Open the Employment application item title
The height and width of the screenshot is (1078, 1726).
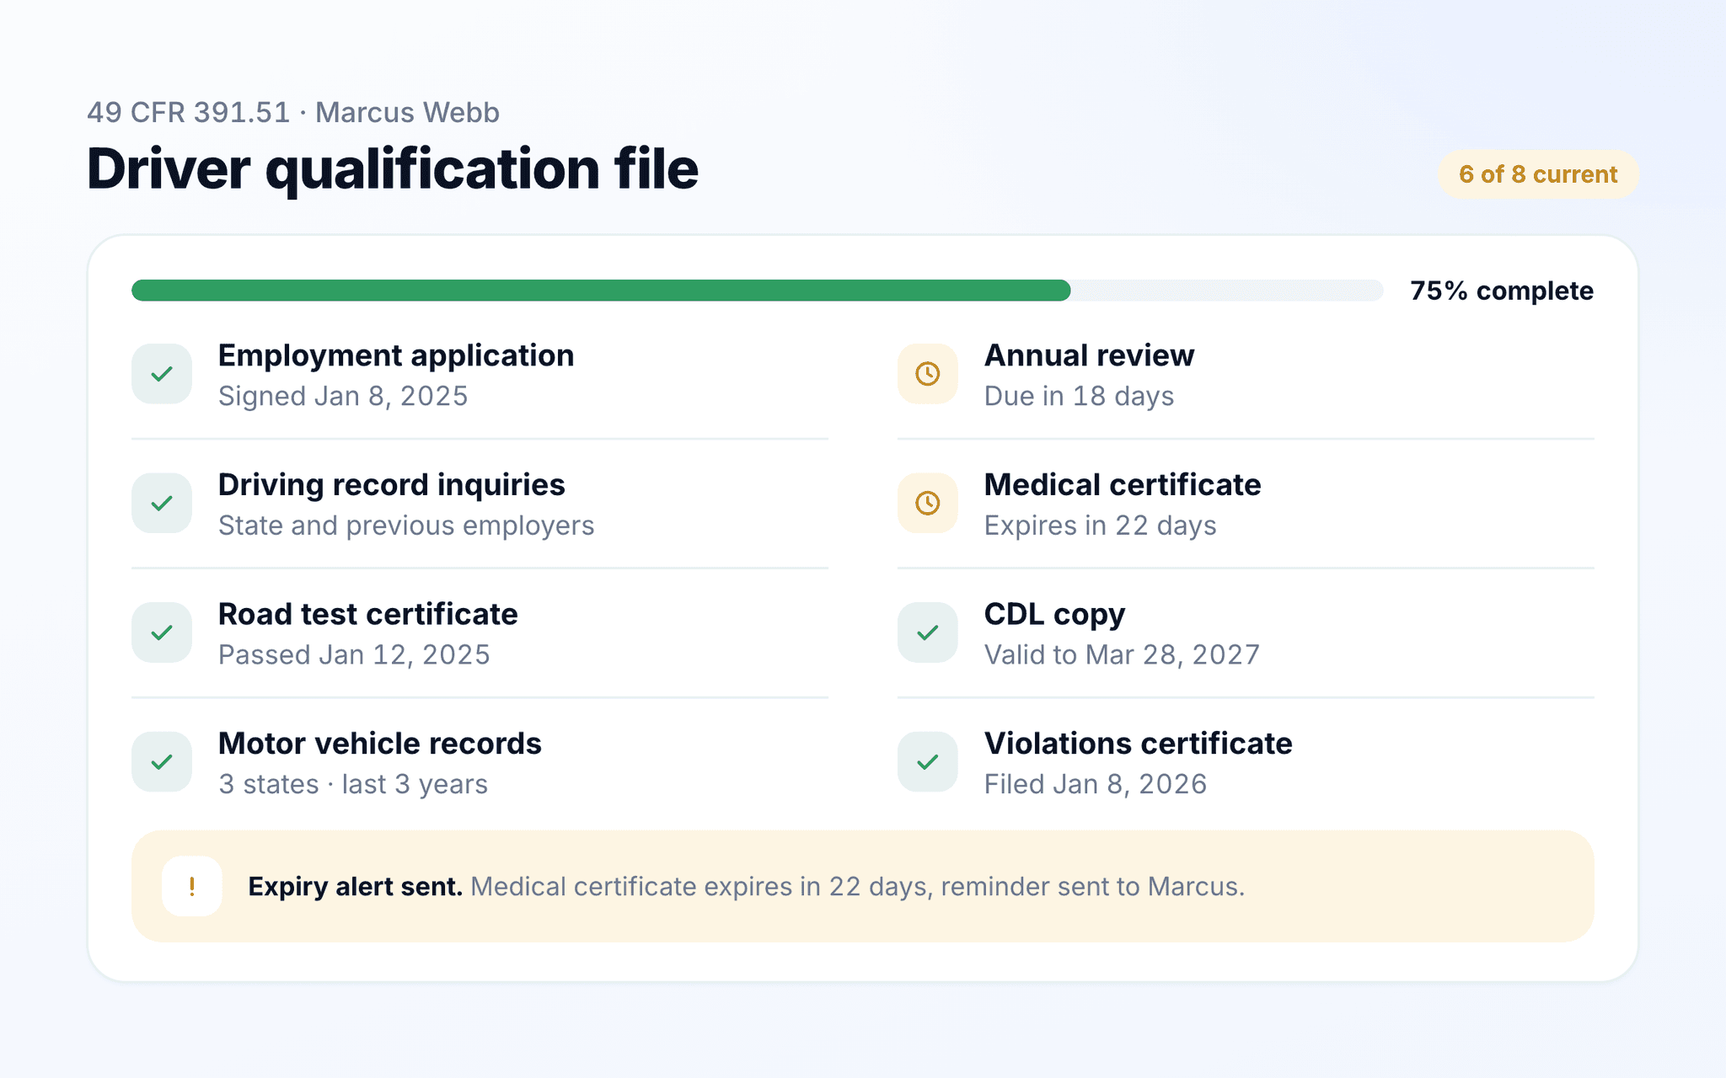[x=396, y=355]
